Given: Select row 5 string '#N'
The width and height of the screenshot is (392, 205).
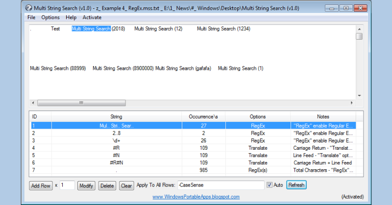Looking at the screenshot, I should click(116, 155).
